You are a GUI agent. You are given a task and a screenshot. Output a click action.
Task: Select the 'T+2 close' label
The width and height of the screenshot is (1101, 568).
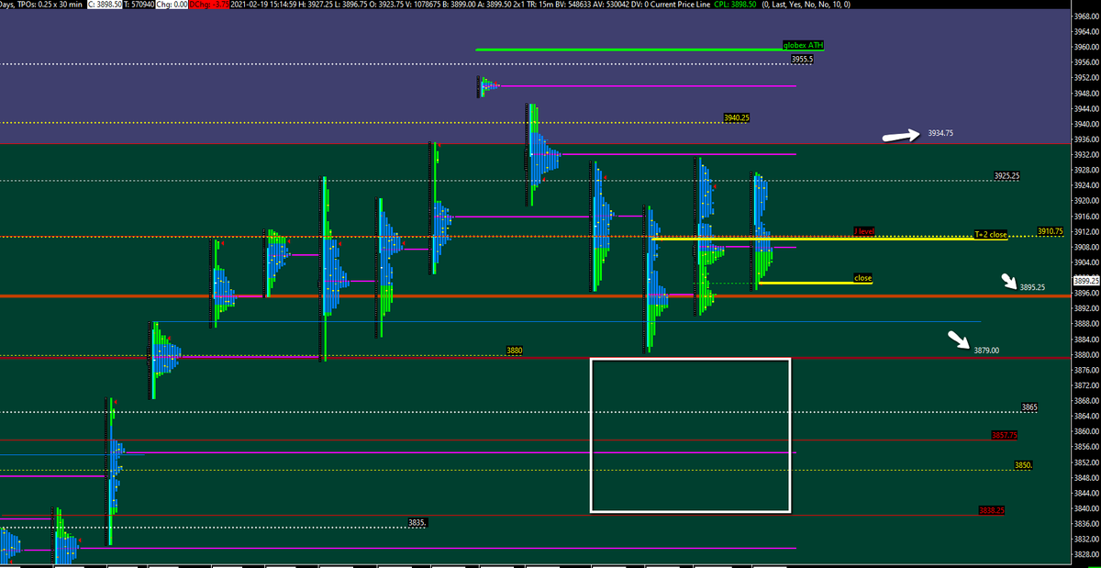pyautogui.click(x=990, y=235)
